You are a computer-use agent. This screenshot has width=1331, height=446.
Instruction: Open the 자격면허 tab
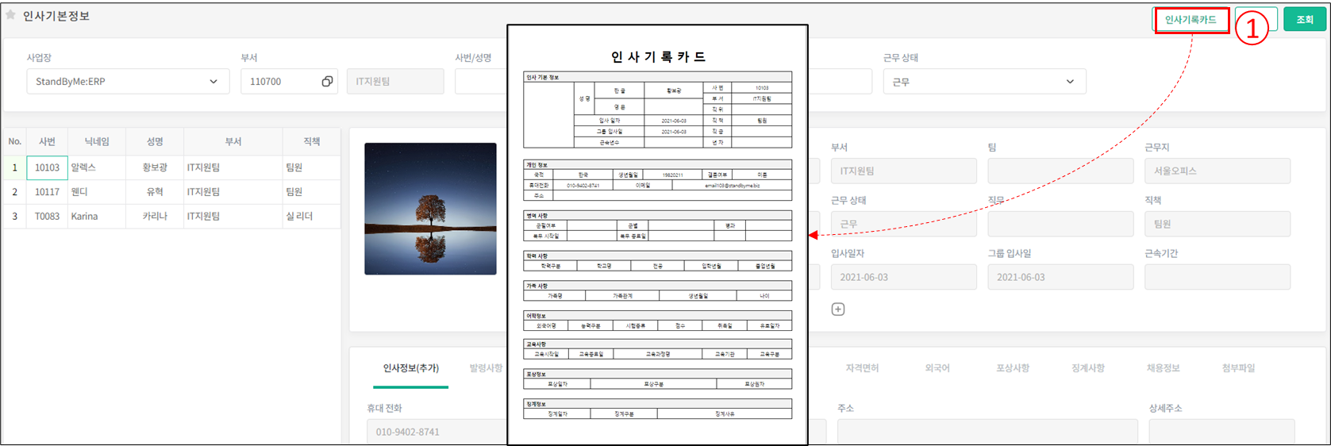(x=861, y=368)
